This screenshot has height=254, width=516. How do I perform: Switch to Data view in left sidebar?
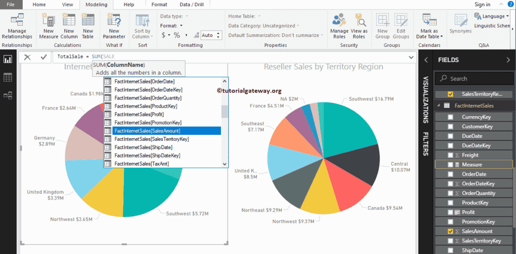click(8, 77)
